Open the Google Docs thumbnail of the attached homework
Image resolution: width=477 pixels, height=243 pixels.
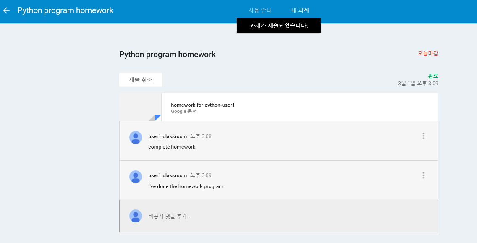pos(140,107)
